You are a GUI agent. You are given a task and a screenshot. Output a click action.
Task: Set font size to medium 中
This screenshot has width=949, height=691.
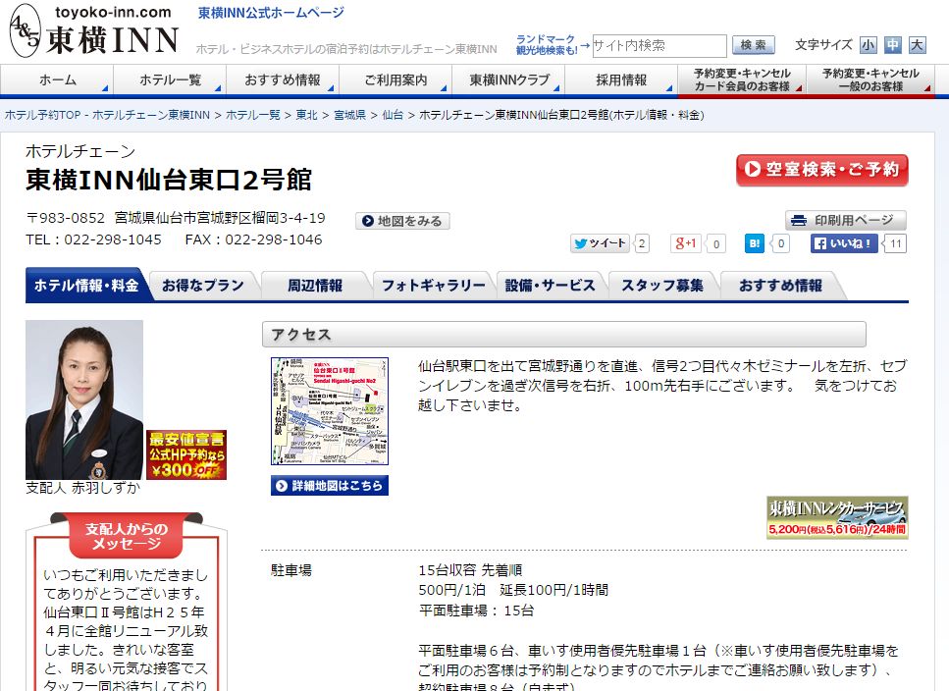coord(893,45)
